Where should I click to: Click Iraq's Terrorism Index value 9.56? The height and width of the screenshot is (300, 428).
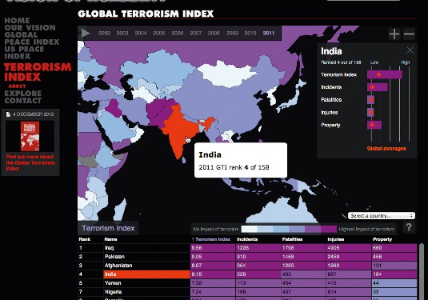pos(213,248)
